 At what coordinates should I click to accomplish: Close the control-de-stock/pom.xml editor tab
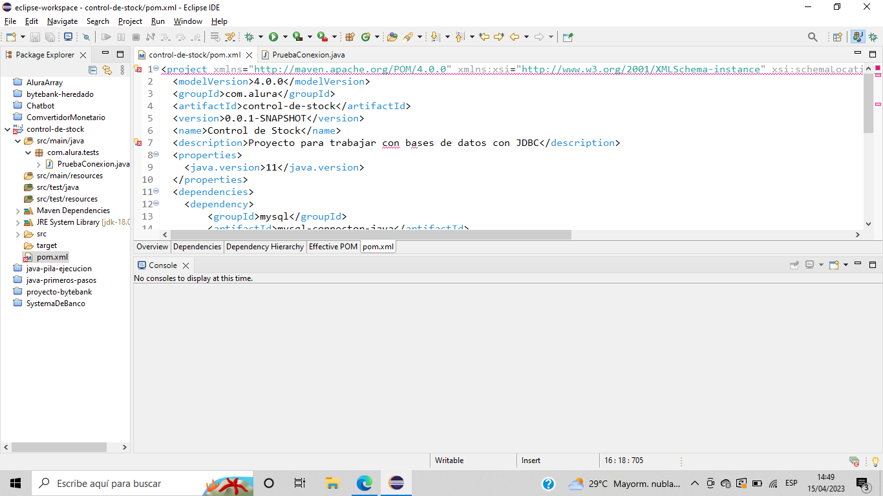pyautogui.click(x=249, y=56)
